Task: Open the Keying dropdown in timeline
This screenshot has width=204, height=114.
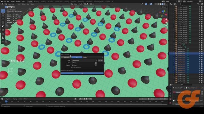Action: 15,99
